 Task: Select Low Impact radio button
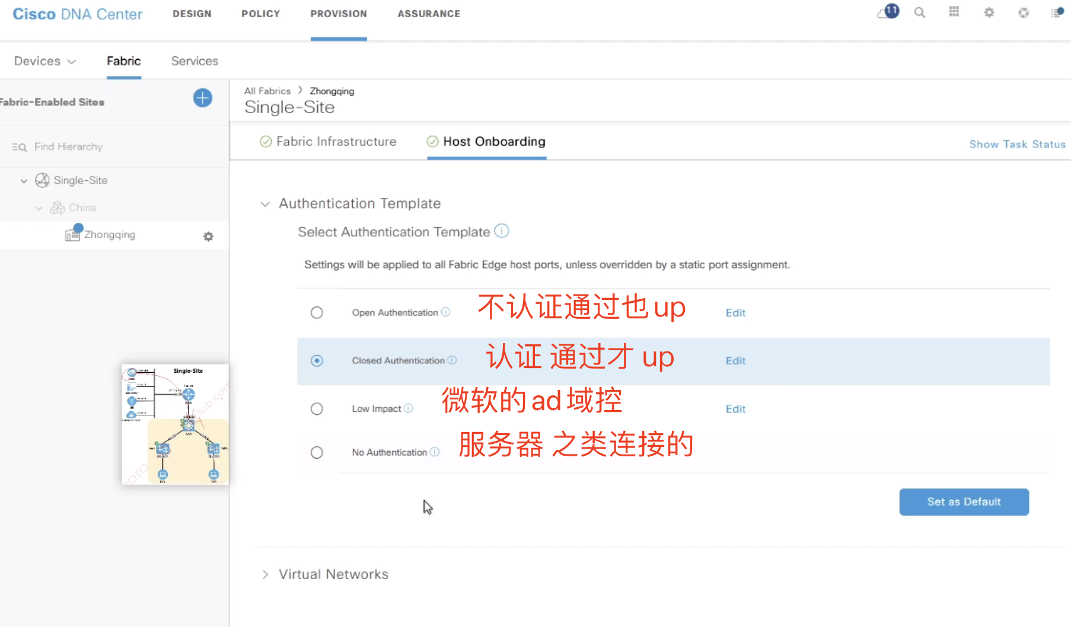point(317,409)
